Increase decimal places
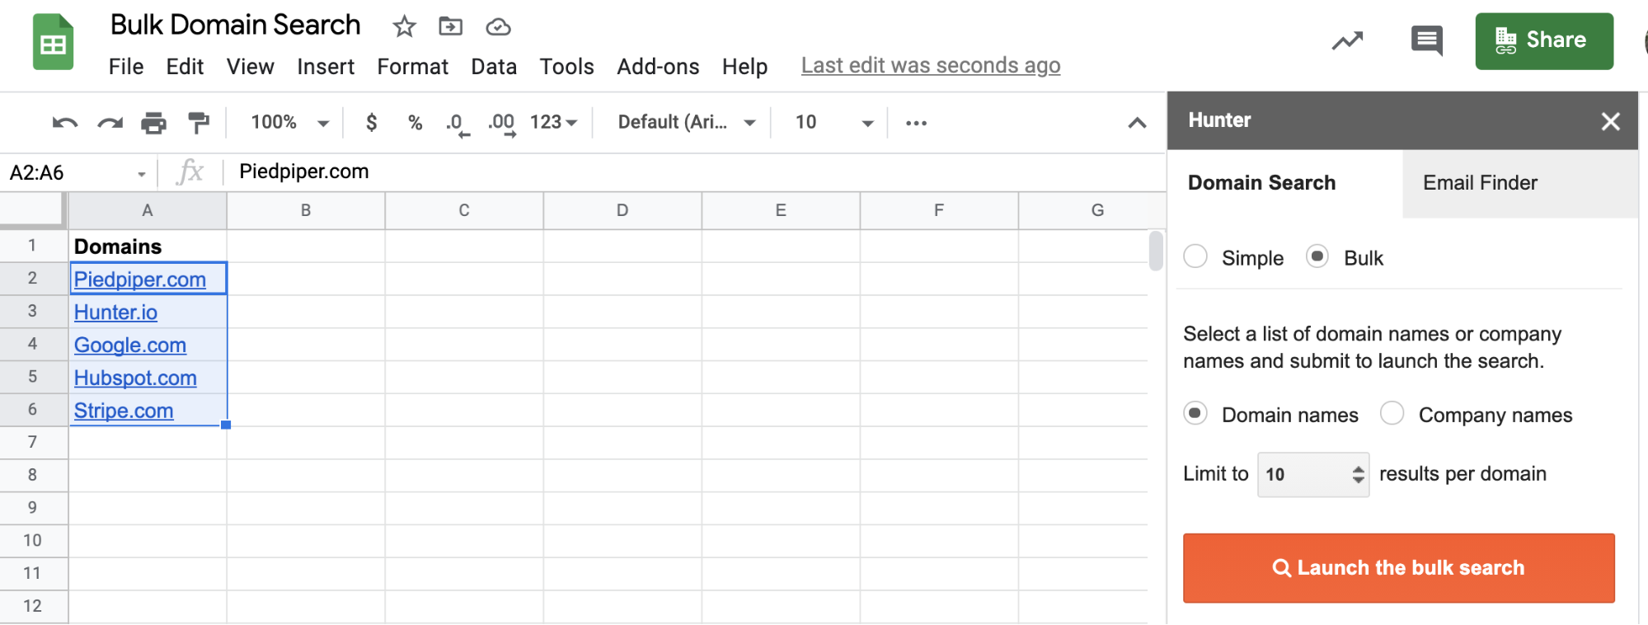The height and width of the screenshot is (625, 1648). (x=501, y=124)
